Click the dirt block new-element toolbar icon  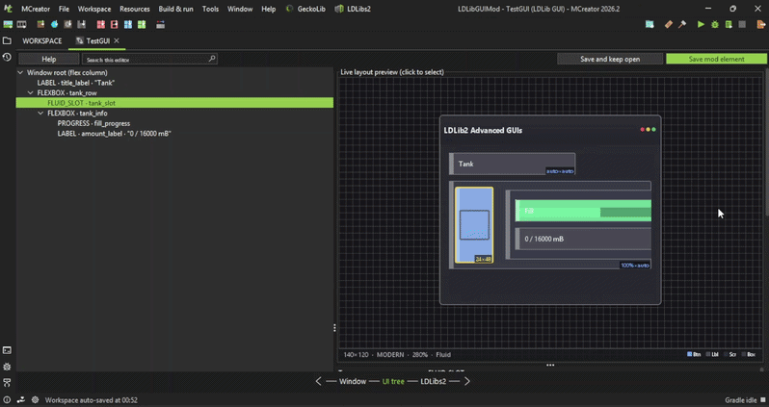40,24
